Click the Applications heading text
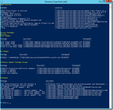The width and height of the screenshot is (113, 110). point(6,5)
